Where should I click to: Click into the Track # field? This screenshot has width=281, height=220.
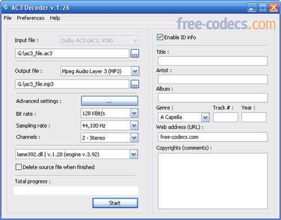pos(225,118)
